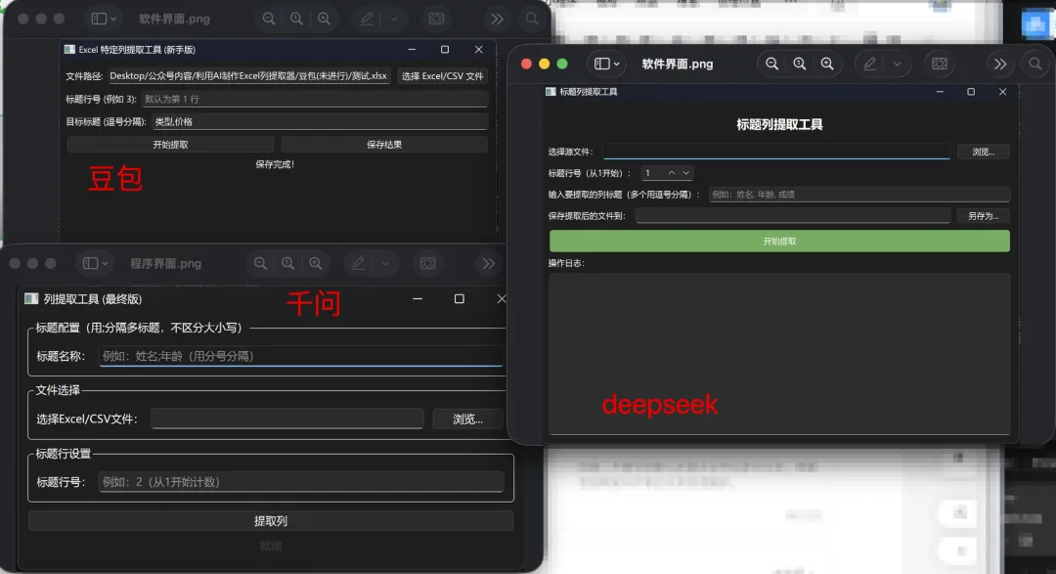Open the >> overflow in front 软件界面.png window
The image size is (1056, 574).
[x=1000, y=64]
